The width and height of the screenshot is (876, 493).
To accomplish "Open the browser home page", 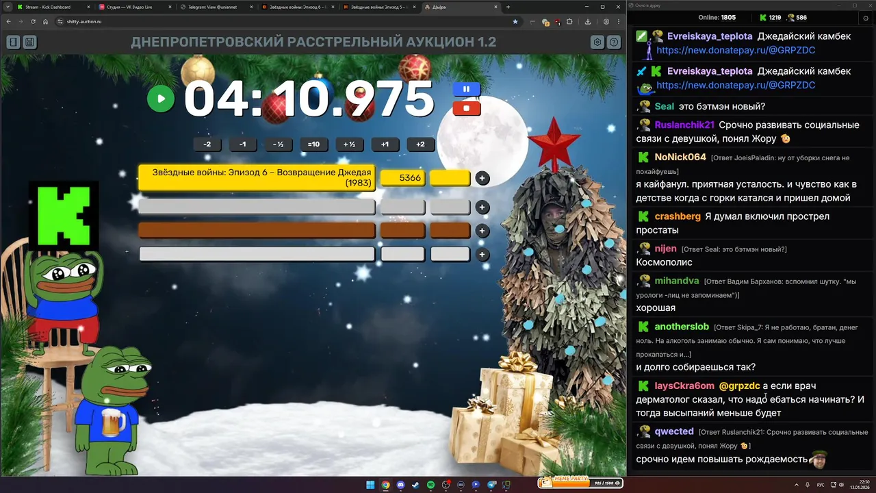I will point(45,21).
